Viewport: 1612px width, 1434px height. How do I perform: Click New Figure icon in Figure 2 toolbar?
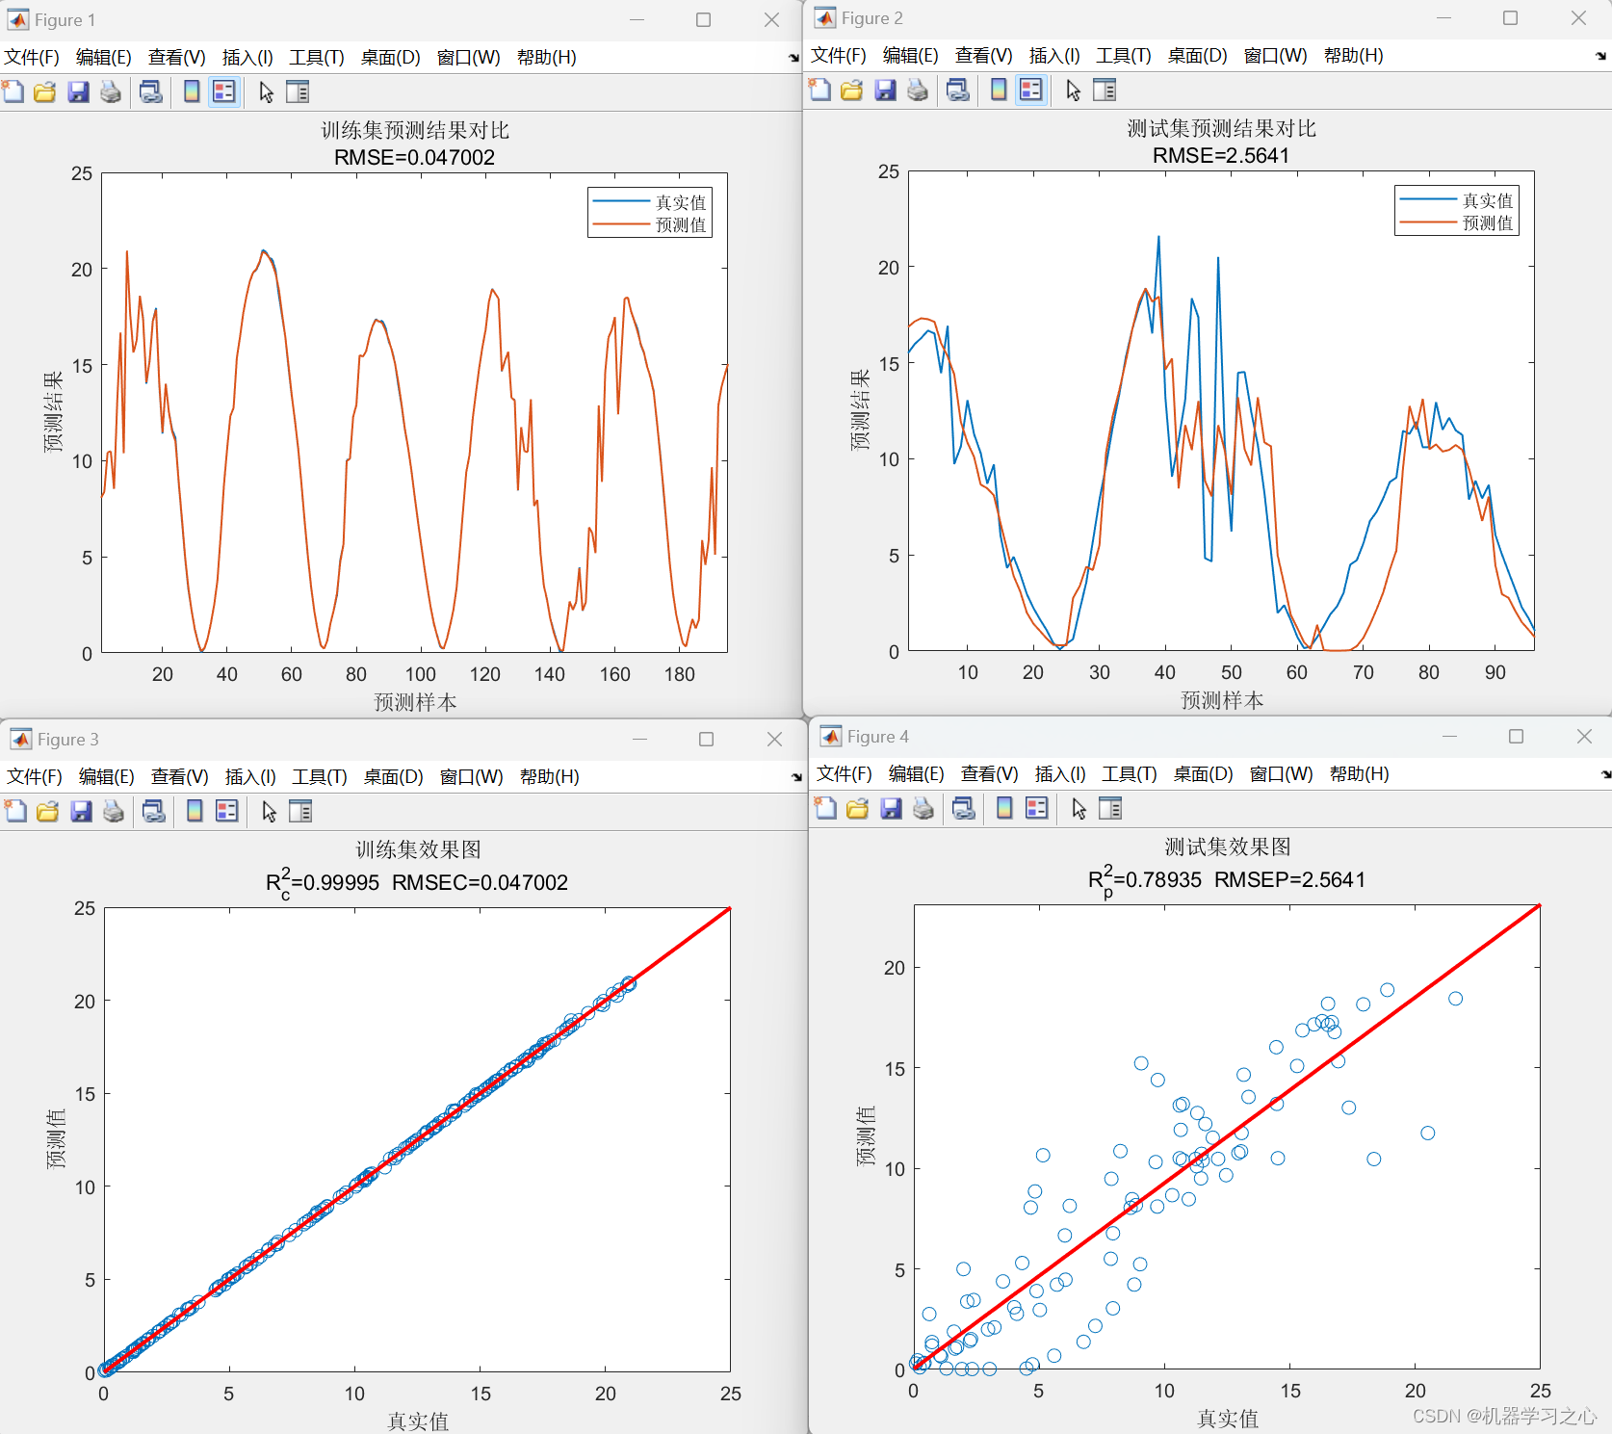[x=820, y=90]
